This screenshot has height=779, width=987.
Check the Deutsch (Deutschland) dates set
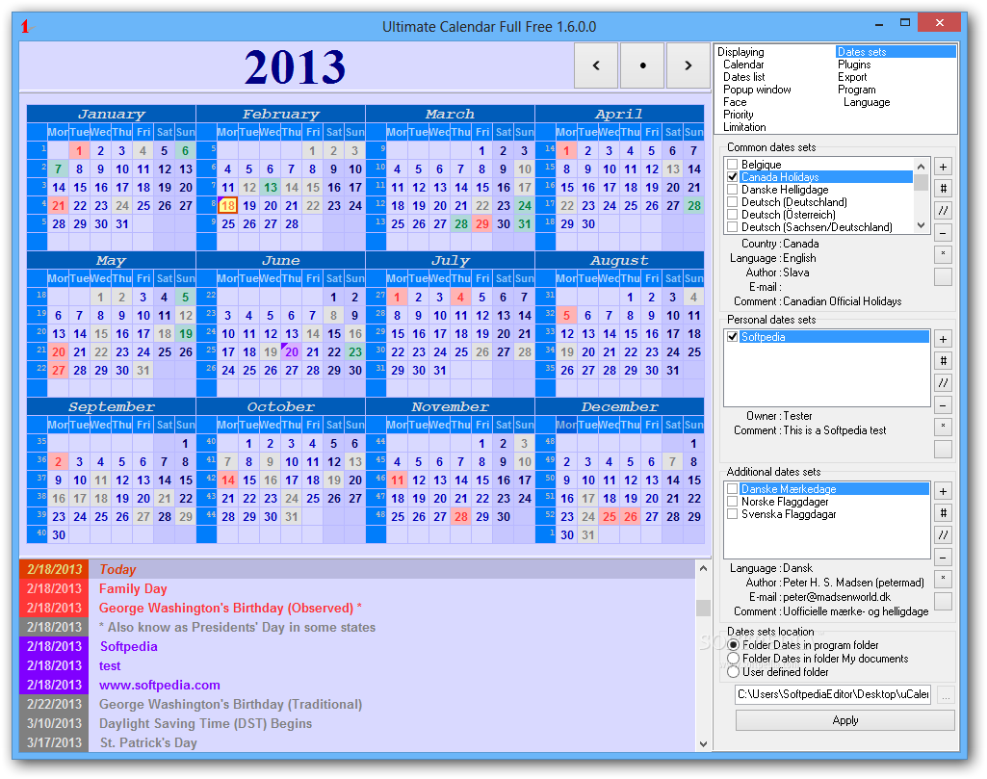tap(732, 202)
